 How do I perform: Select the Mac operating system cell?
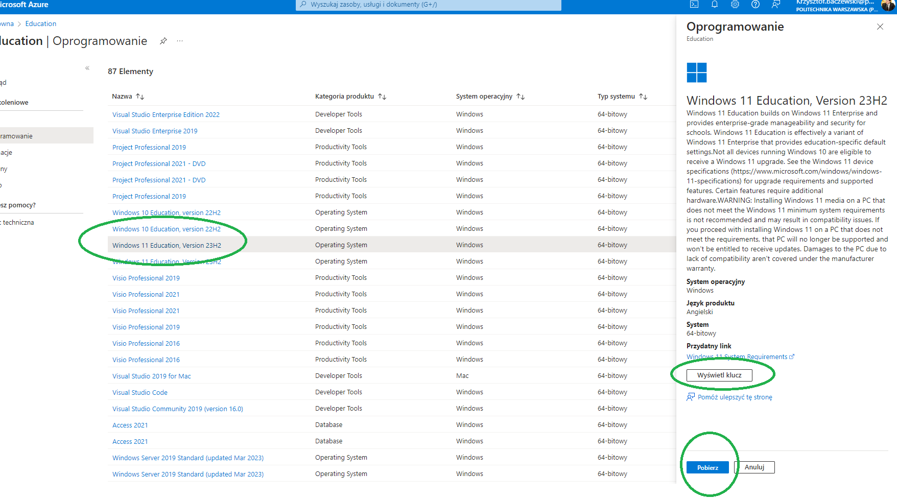(462, 375)
